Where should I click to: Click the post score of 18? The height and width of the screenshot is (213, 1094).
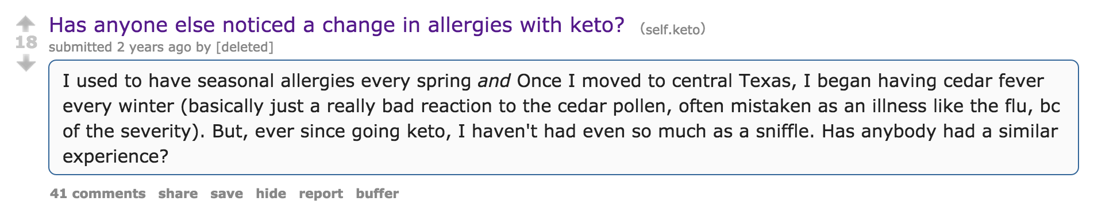(x=26, y=42)
